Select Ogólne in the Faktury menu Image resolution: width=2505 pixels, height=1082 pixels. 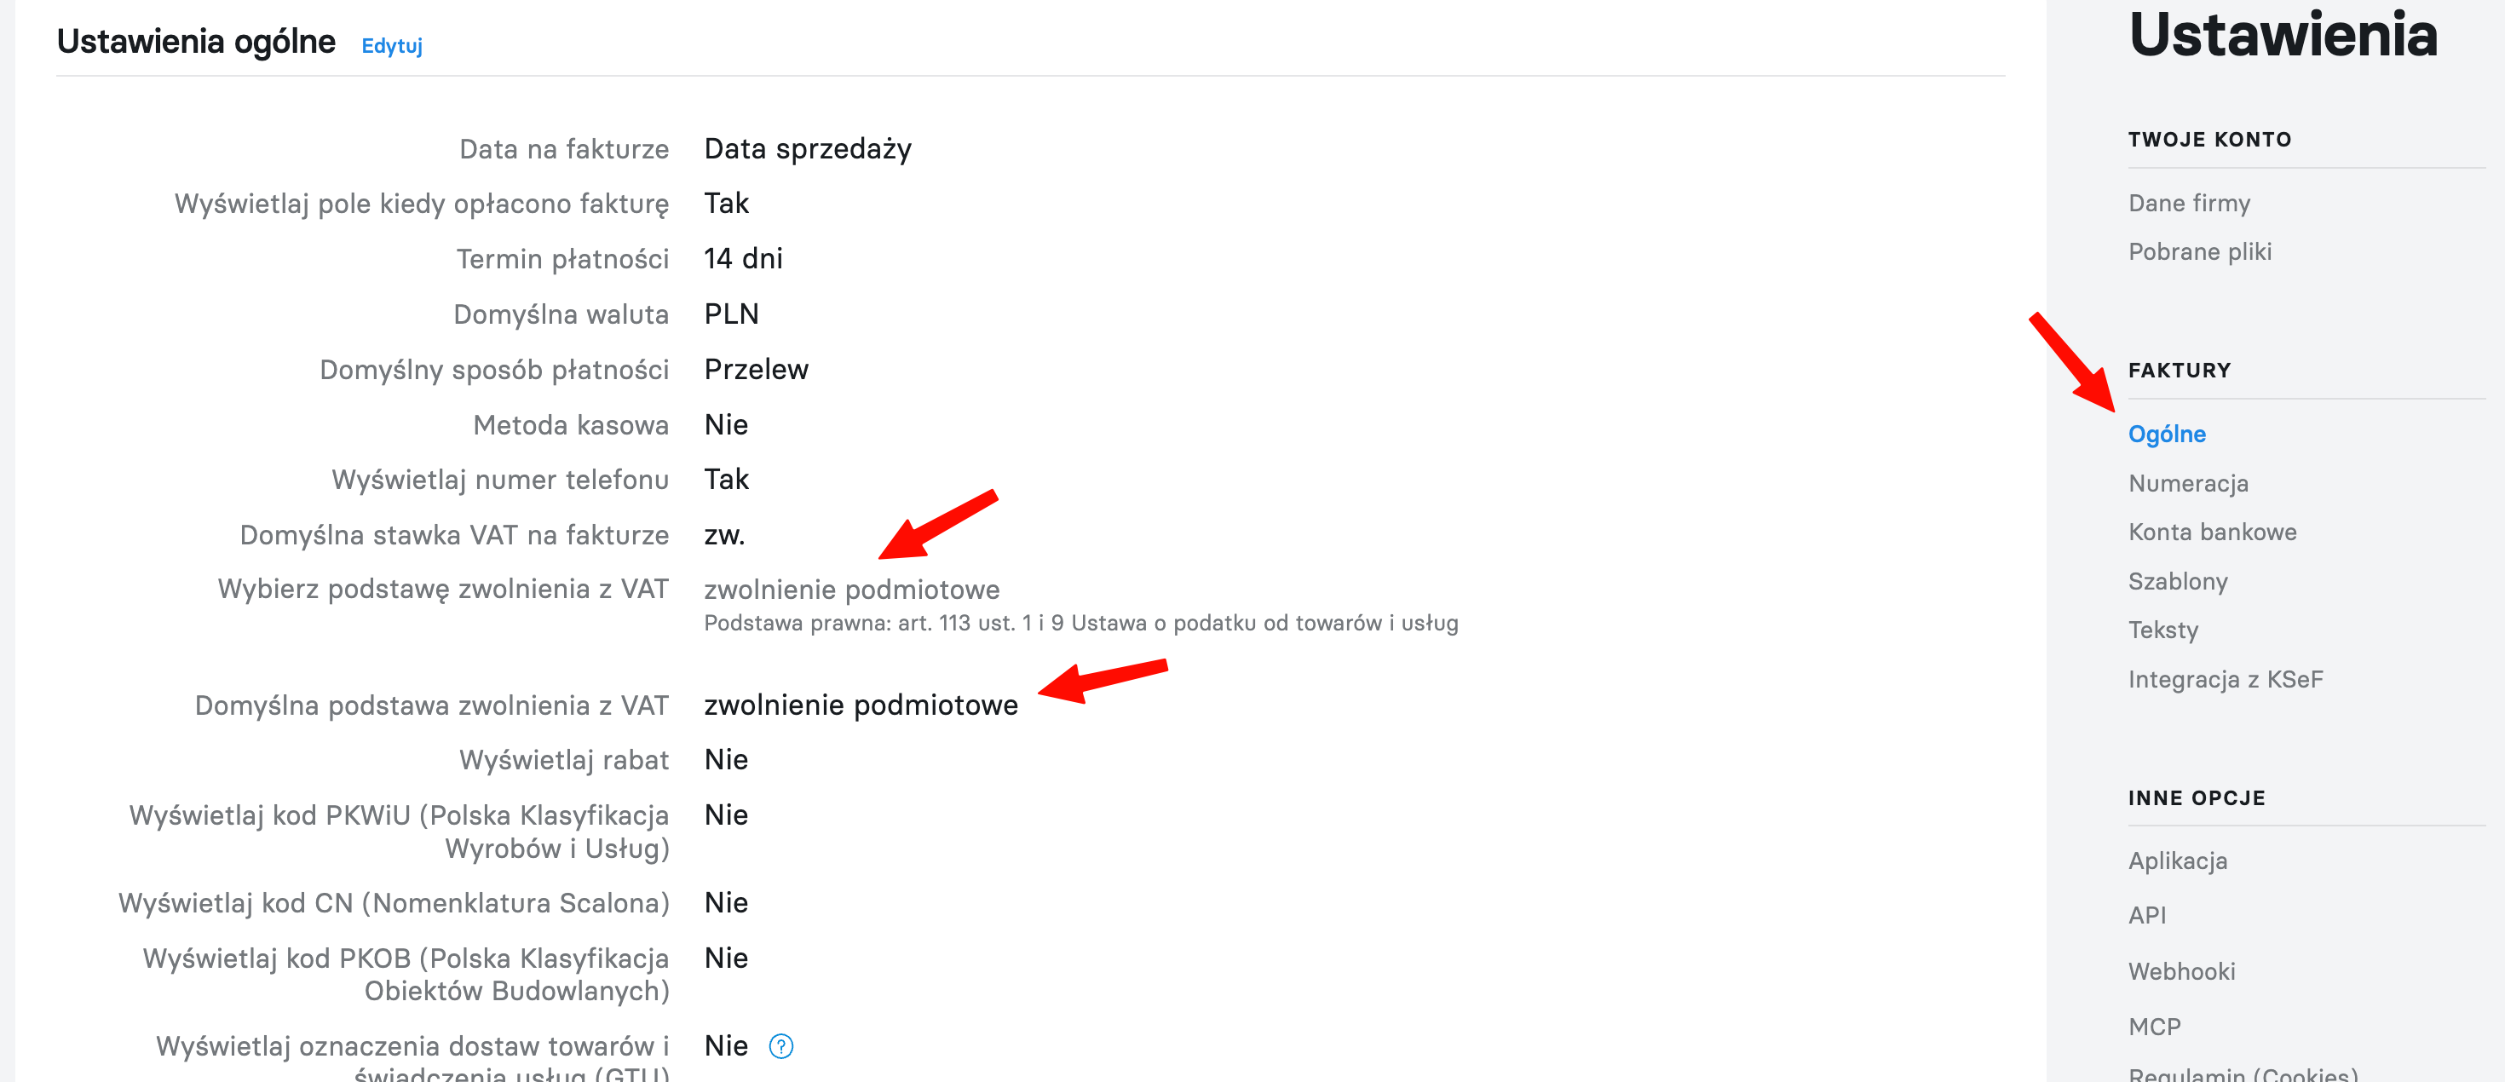(2167, 434)
